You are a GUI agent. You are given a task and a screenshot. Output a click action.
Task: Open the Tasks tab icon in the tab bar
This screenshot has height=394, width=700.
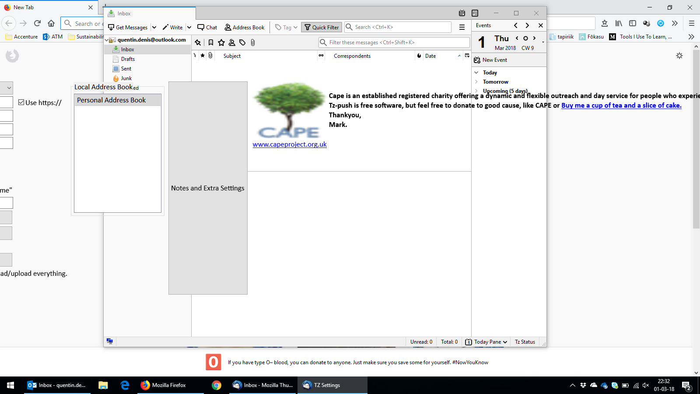[475, 13]
